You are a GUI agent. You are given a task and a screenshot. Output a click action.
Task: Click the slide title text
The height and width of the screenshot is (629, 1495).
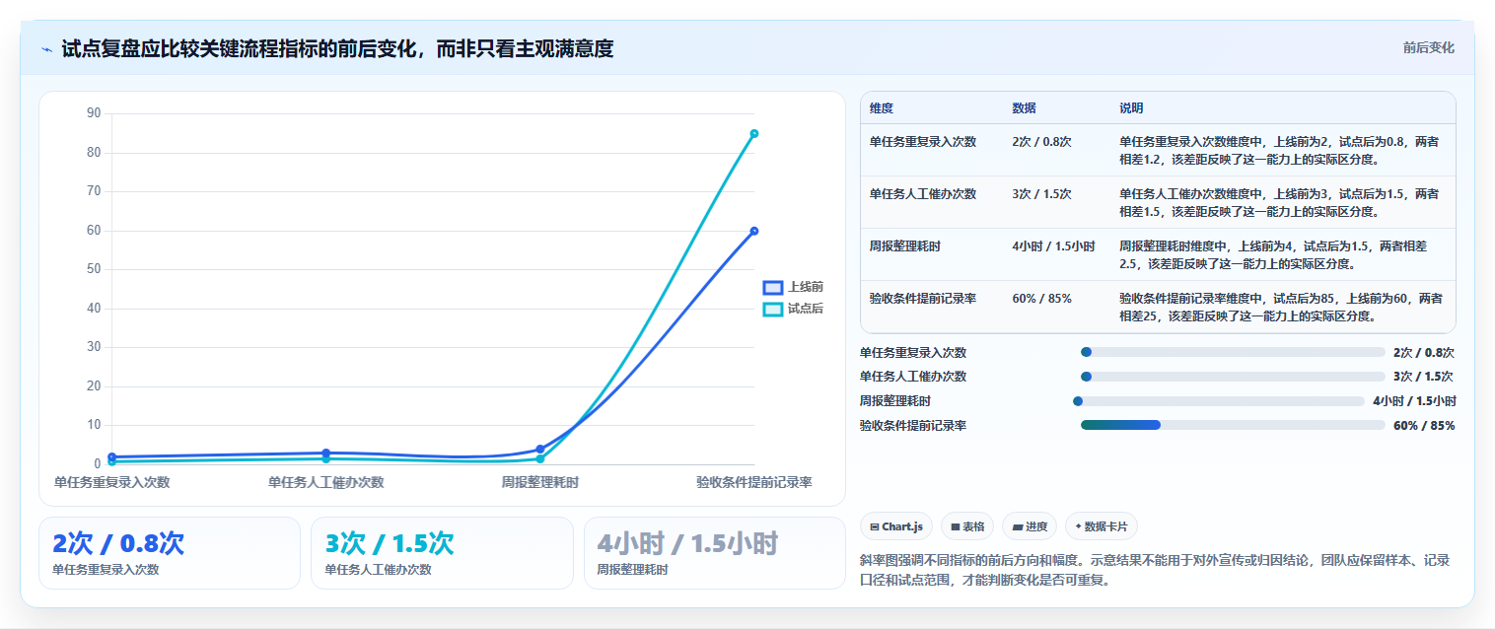pyautogui.click(x=337, y=48)
